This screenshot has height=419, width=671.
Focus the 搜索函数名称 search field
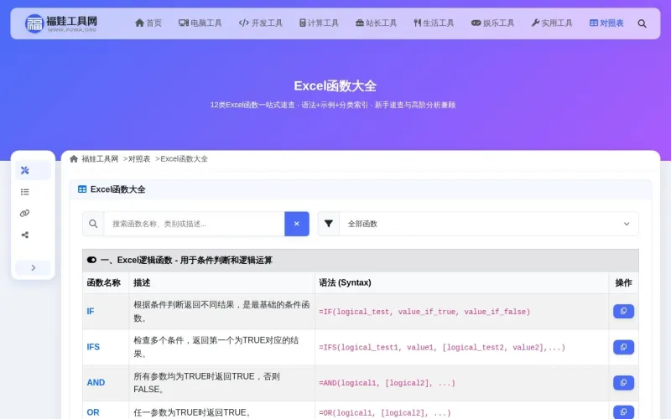(x=195, y=224)
